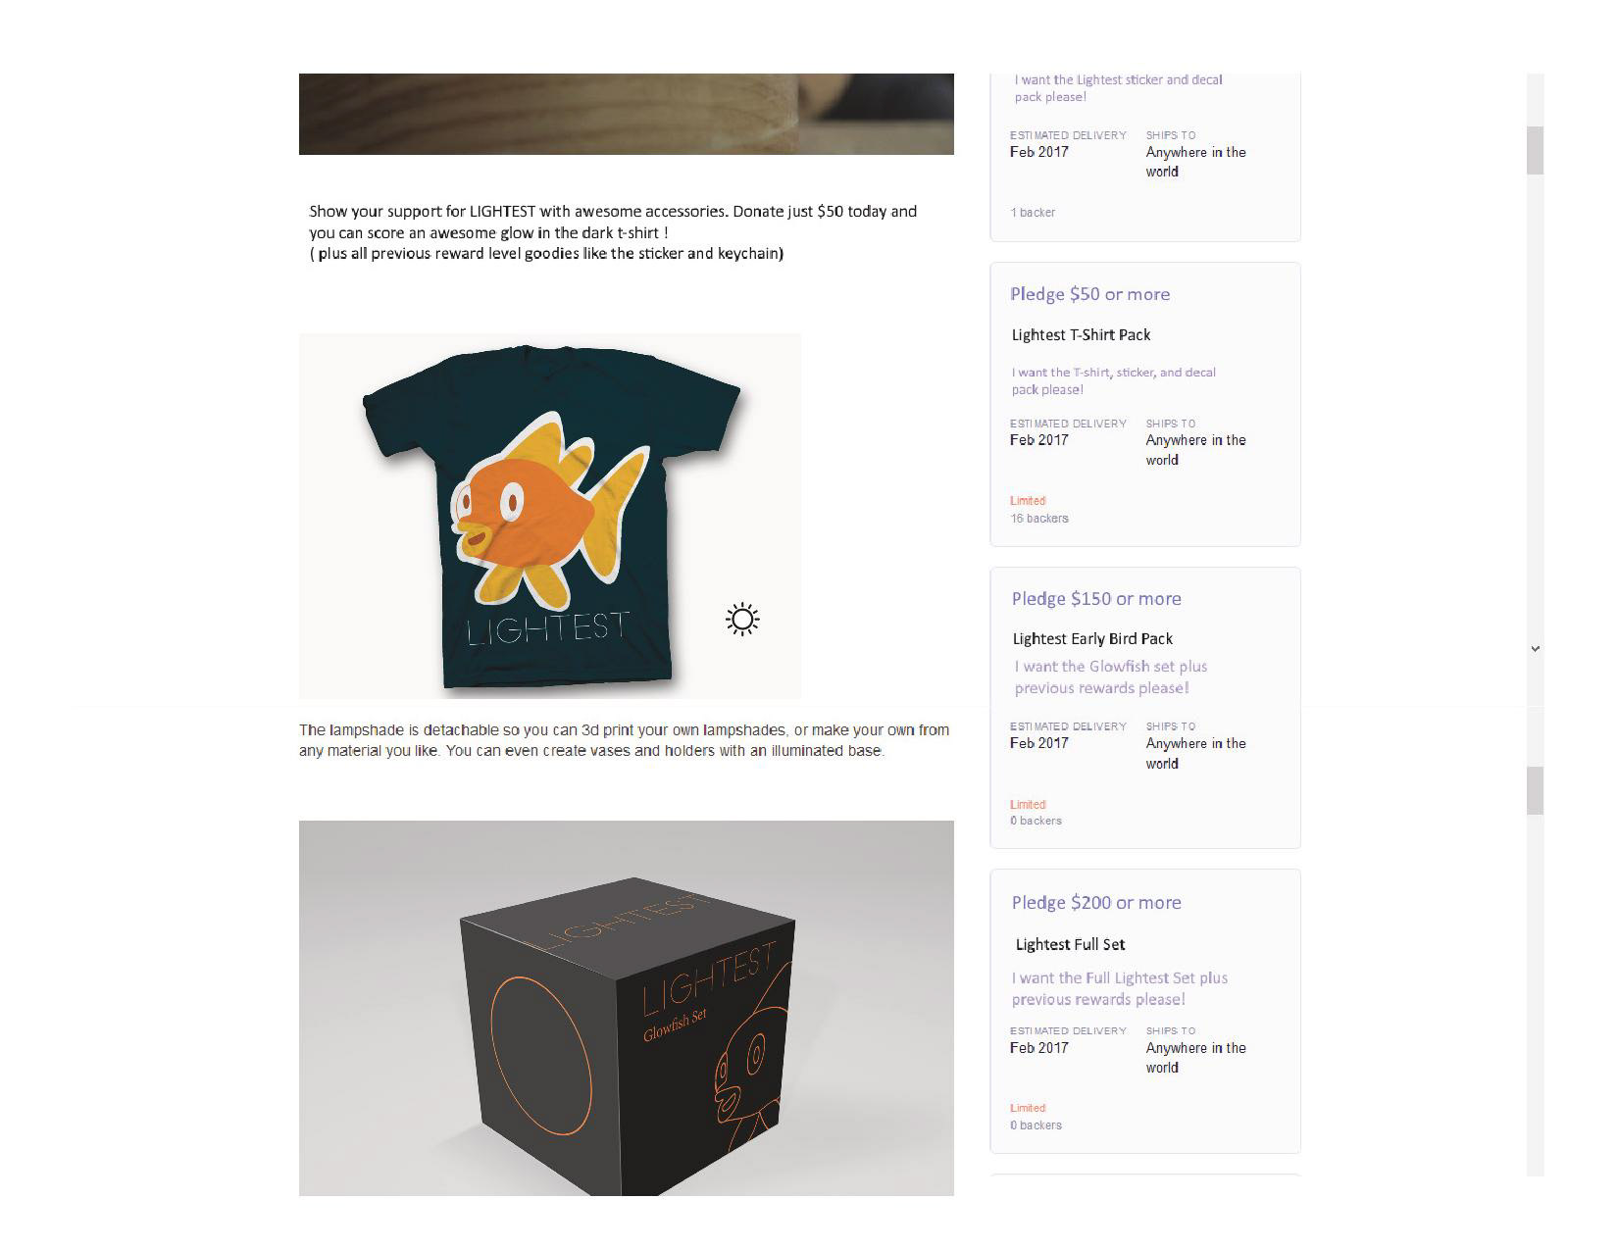Click the goldfish t-shirt image
Viewport: 1618px width, 1250px height.
point(550,516)
